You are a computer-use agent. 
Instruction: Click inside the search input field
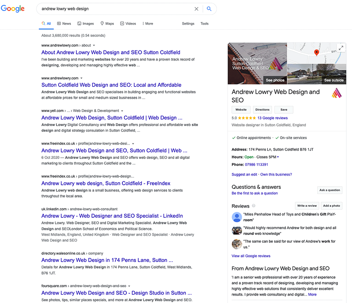coord(117,9)
